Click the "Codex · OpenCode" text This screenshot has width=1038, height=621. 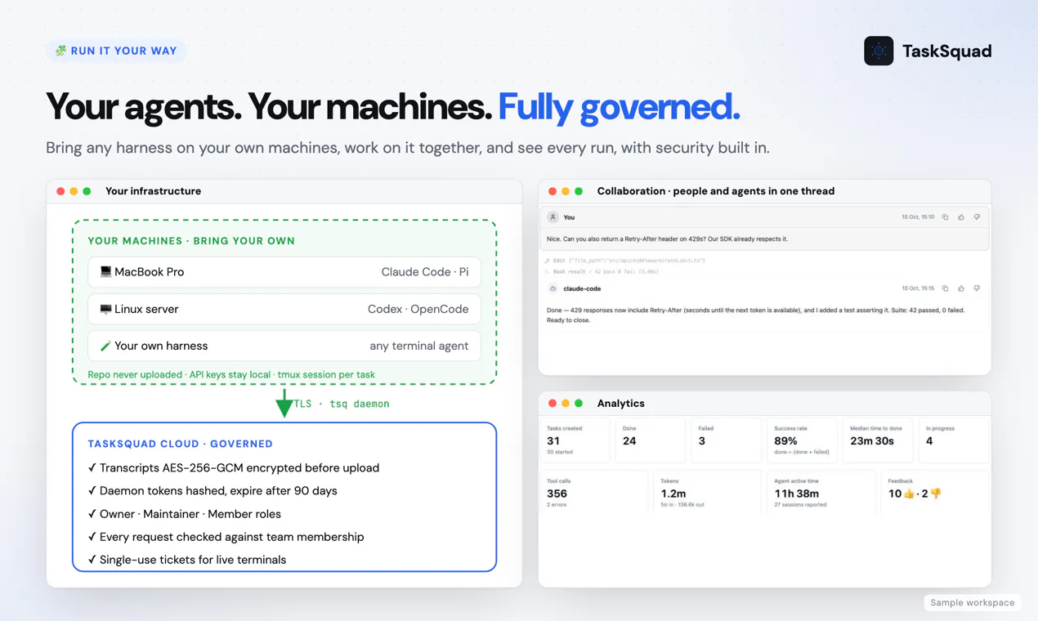click(x=418, y=310)
